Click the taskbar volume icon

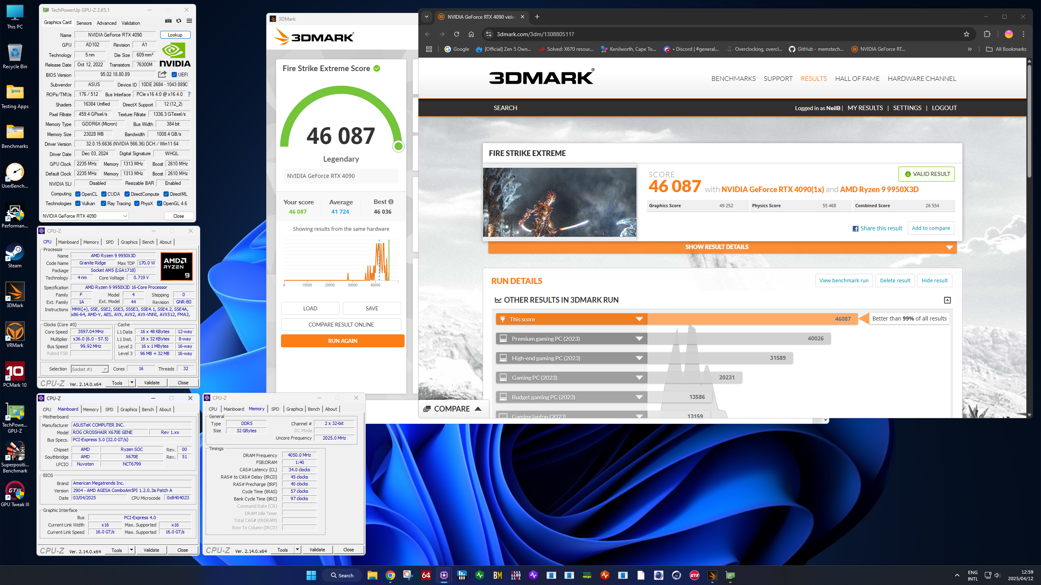tap(997, 575)
